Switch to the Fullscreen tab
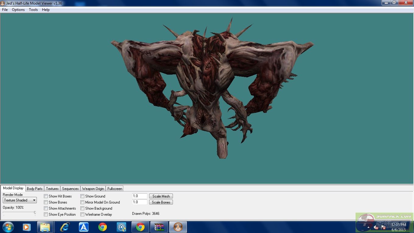This screenshot has width=414, height=233. point(115,189)
